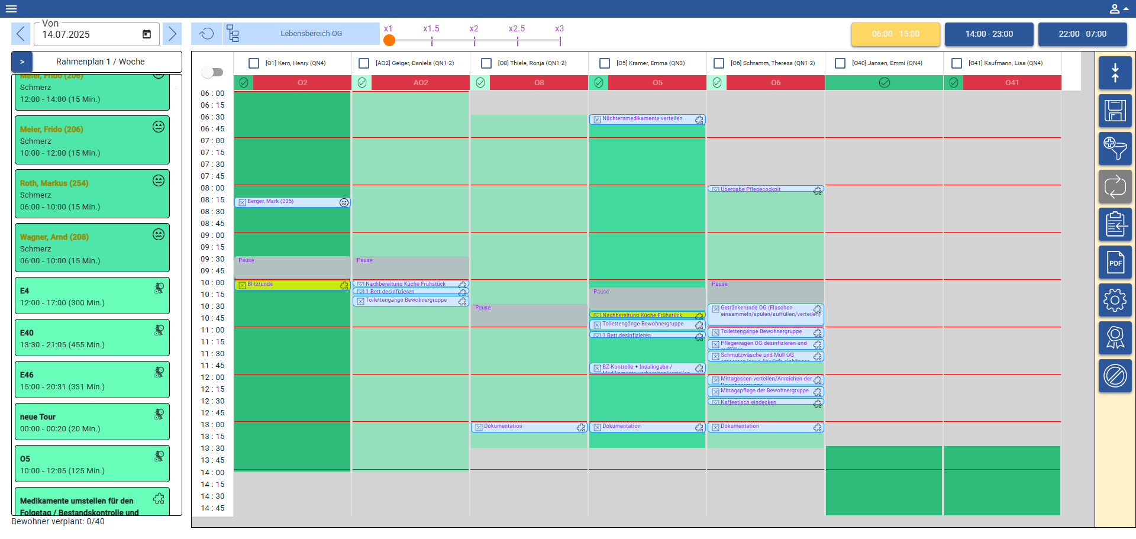The width and height of the screenshot is (1136, 539).
Task: Check the Kramer, Emma (QN3) checkbox
Action: 605,63
